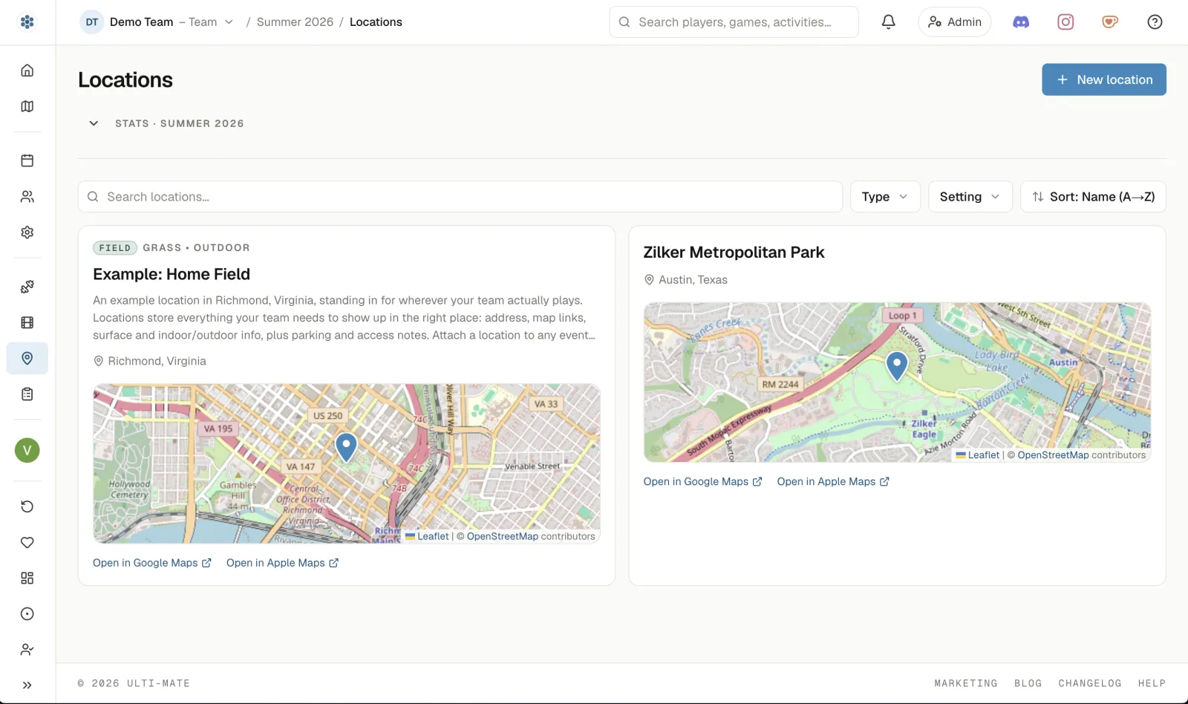Click the Home Field map thumbnail
The height and width of the screenshot is (704, 1188).
347,463
